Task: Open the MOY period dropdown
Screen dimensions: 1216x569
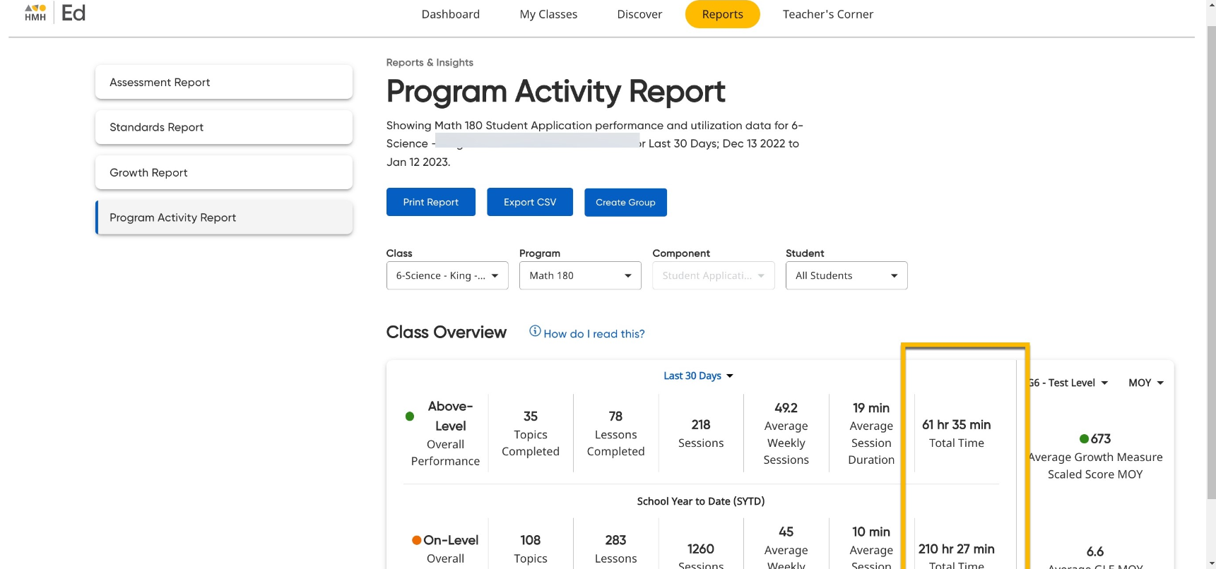Action: 1145,383
